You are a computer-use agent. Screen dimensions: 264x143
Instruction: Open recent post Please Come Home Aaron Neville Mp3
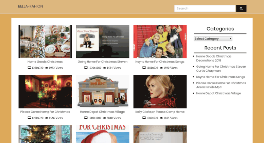[x=221, y=85]
